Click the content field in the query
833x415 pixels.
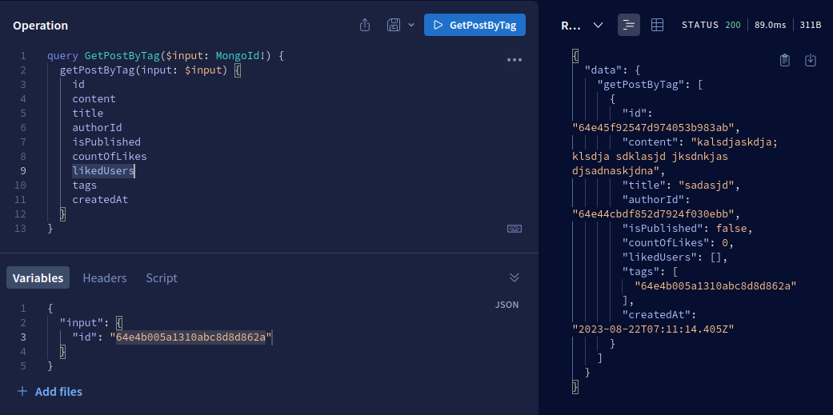94,98
